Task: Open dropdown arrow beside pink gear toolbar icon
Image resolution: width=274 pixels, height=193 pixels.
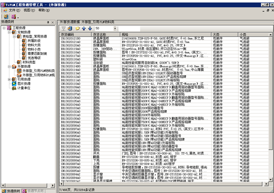Action: click(18, 17)
